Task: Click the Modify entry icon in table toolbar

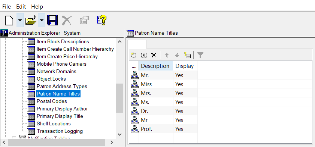Action: point(144,55)
